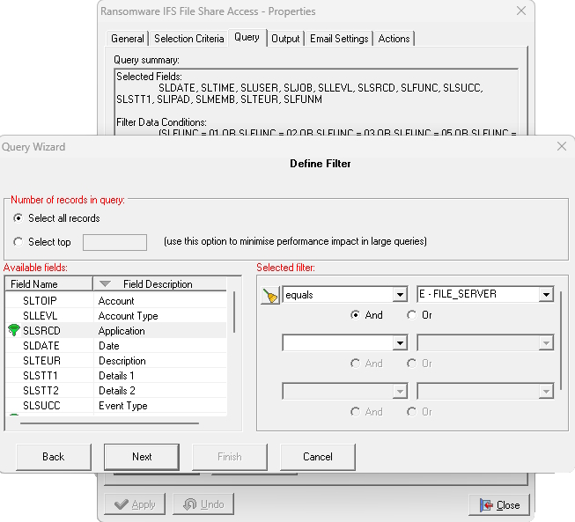Viewport: 575px width, 522px height.
Task: Click the broom clear-filter icon
Action: [x=270, y=296]
